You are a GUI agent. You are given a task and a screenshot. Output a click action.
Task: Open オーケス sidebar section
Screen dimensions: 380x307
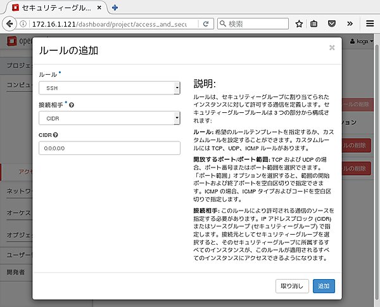(x=19, y=213)
